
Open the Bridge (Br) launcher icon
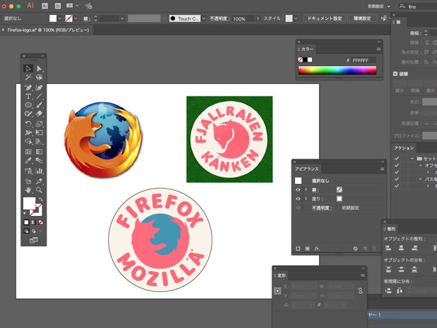[x=44, y=6]
